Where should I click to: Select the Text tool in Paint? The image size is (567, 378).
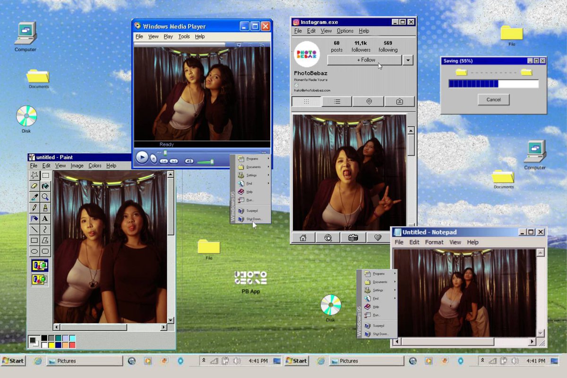[45, 219]
